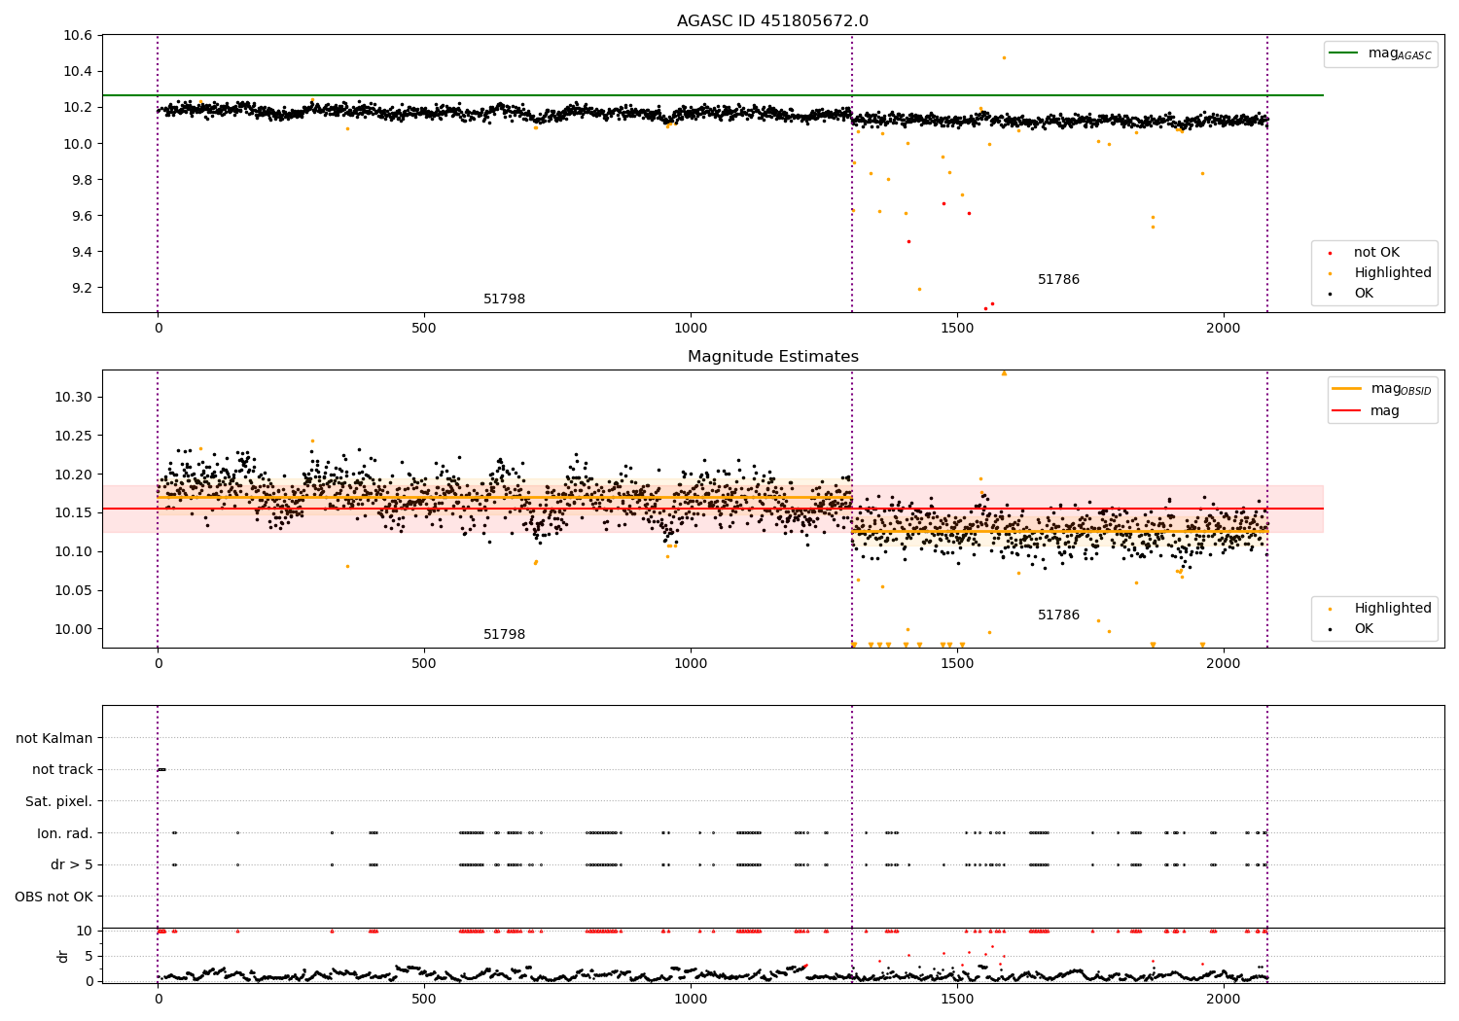Click the '9.8' y-axis tick in the top plot
The width and height of the screenshot is (1459, 1021).
(x=82, y=180)
